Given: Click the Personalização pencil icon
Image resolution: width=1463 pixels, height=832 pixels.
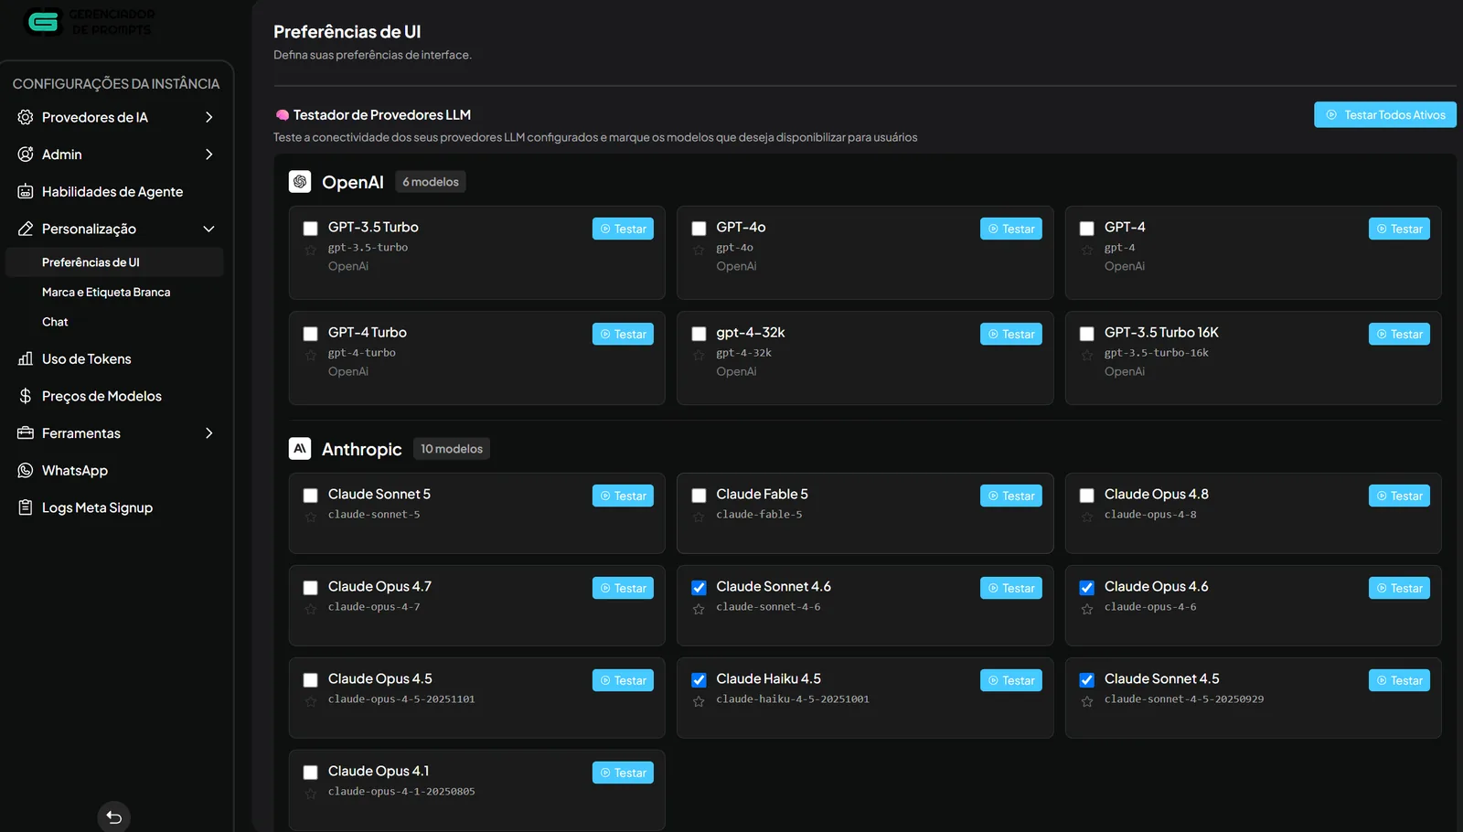Looking at the screenshot, I should [26, 229].
